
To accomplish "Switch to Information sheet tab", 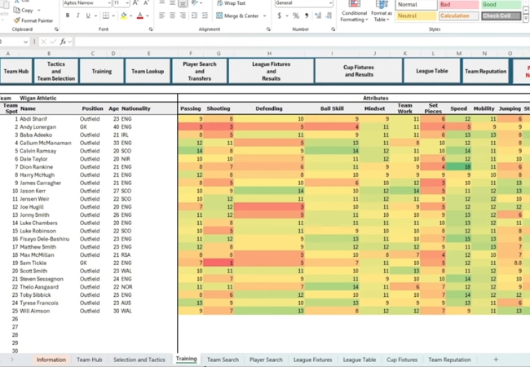I will [x=51, y=360].
